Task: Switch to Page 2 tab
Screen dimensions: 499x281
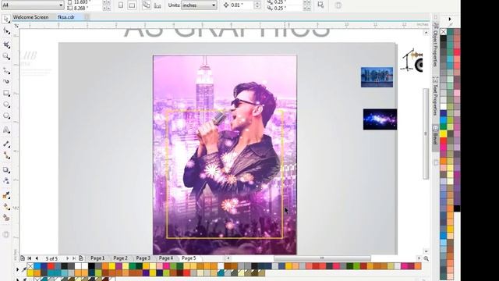Action: pos(120,258)
